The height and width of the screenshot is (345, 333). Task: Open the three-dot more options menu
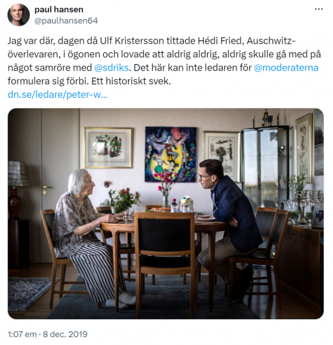coord(319,9)
